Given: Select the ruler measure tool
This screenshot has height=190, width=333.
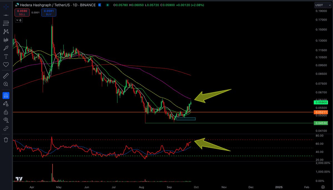Looking at the screenshot, I should (x=6, y=76).
